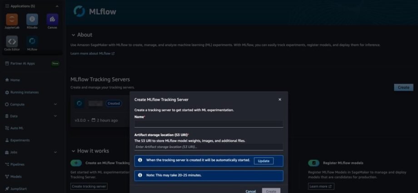Open the Canvas application icon
The height and width of the screenshot is (193, 418).
pos(52,20)
